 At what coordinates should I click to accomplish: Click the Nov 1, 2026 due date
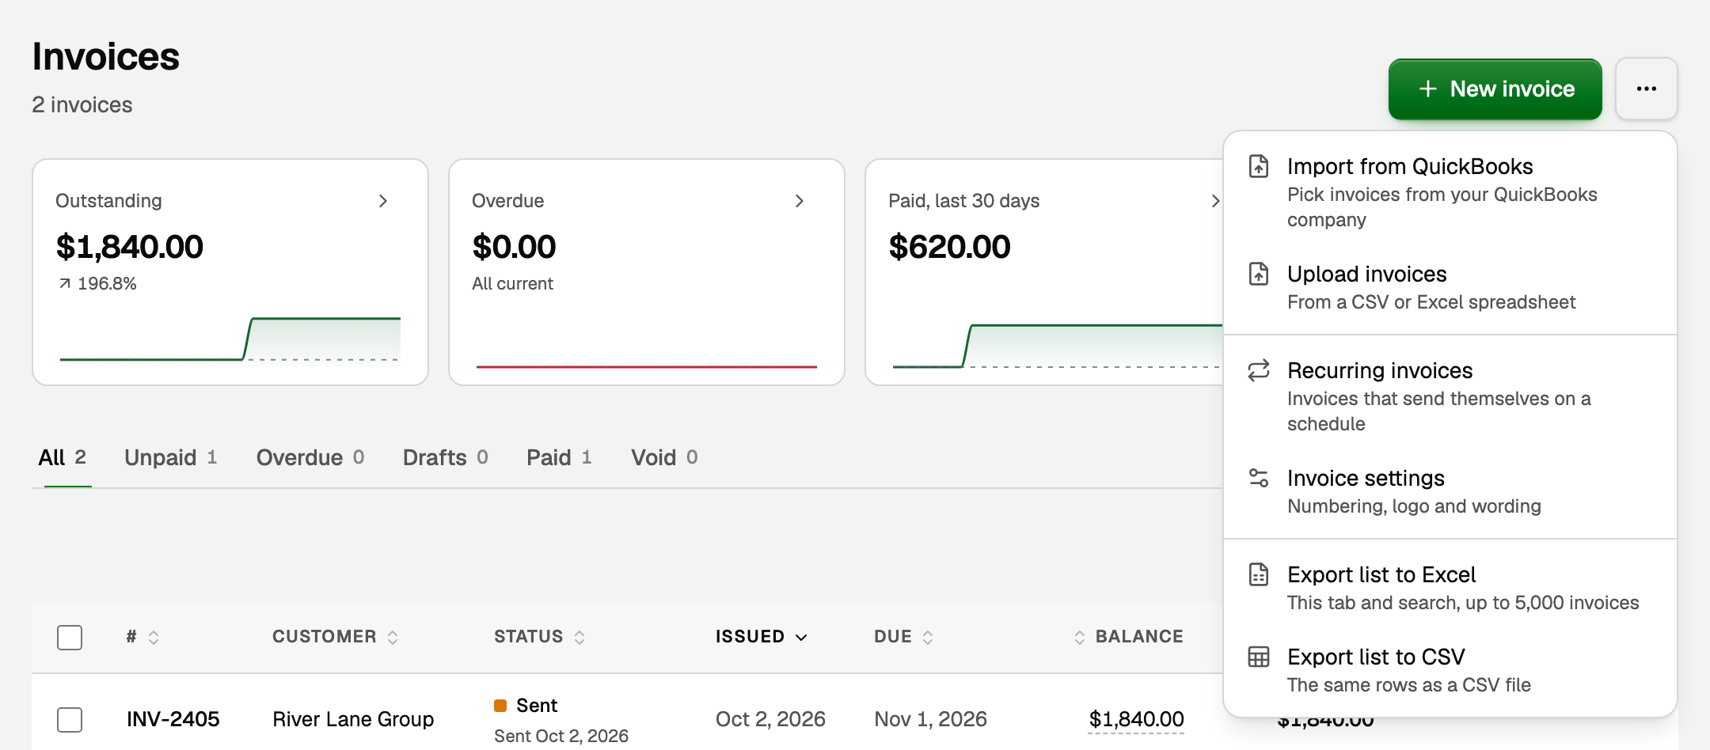(x=930, y=719)
